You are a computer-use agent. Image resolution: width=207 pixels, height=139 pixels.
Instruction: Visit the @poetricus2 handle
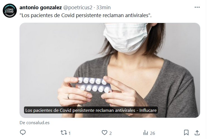coord(78,8)
